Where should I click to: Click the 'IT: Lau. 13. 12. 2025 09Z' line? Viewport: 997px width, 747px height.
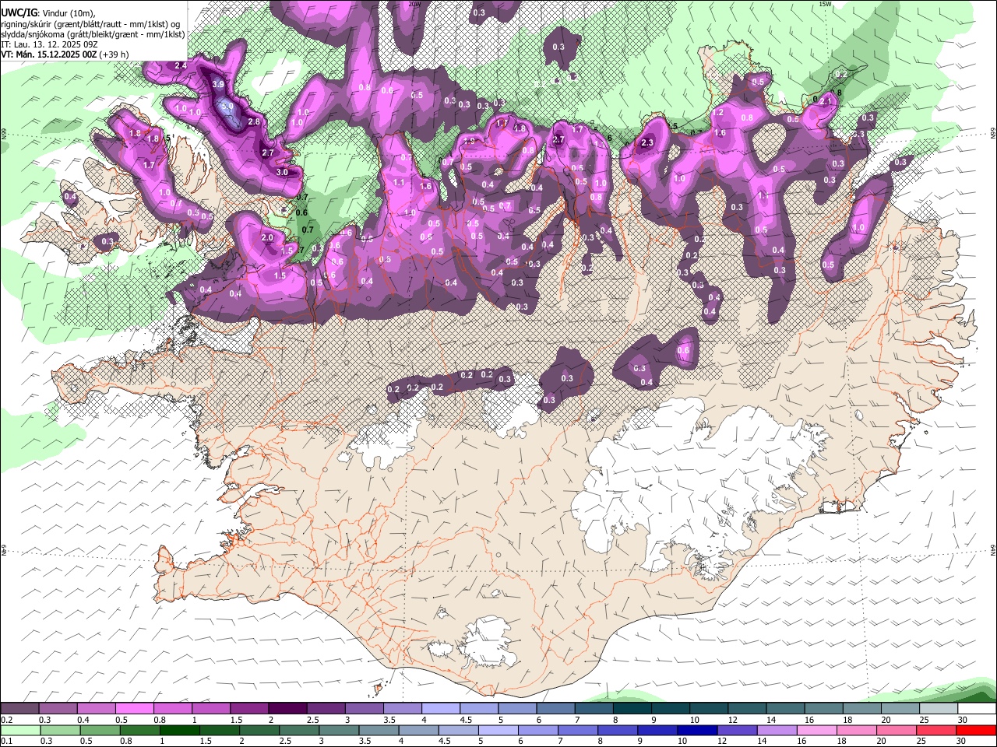(x=50, y=44)
